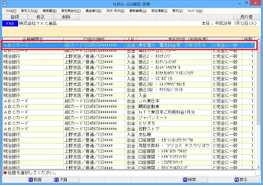Click the status message 処理を選択してください。
263x185 pixels.
click(x=32, y=173)
